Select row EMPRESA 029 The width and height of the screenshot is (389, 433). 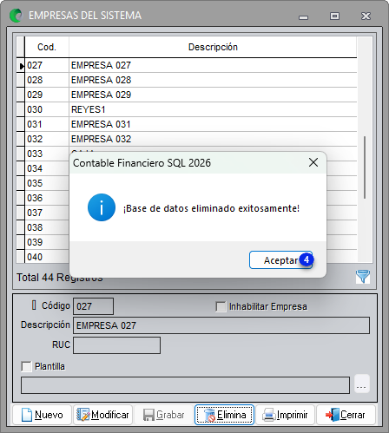(x=191, y=95)
